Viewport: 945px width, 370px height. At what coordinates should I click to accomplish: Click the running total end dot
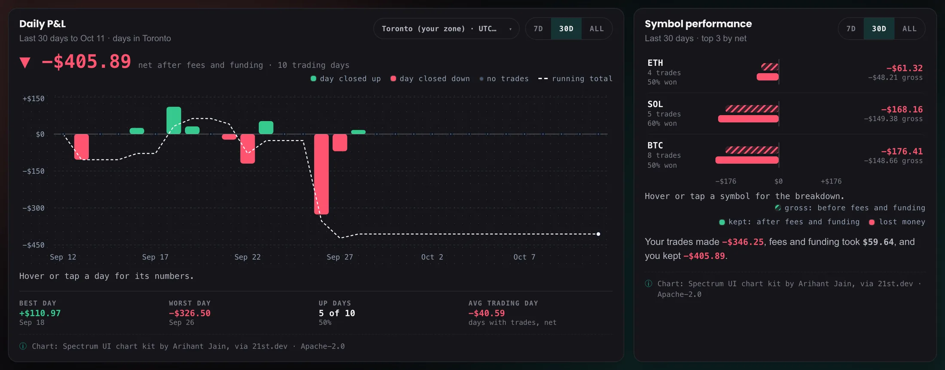[x=598, y=234]
